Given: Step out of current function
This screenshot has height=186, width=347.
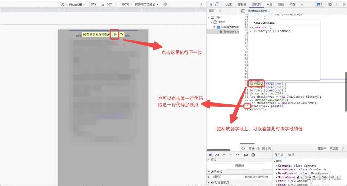Looking at the screenshot, I should pos(231,155).
